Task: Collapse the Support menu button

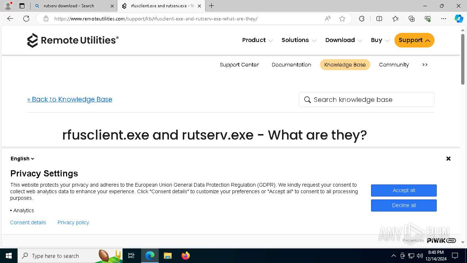Action: pos(414,40)
